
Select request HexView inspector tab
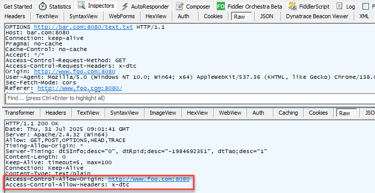(x=156, y=16)
